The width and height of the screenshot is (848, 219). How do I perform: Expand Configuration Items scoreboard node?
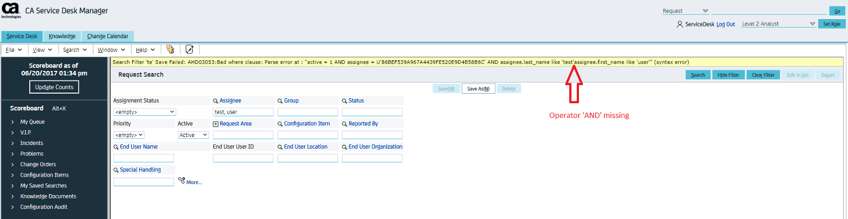12,175
